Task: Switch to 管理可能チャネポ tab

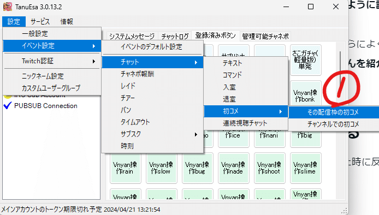Action: (265, 36)
